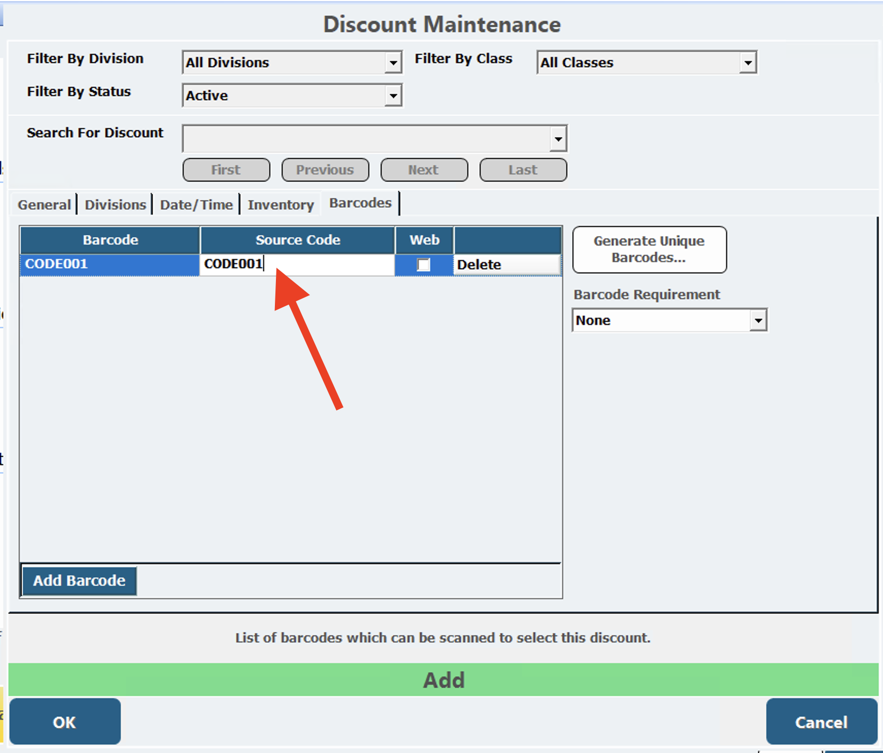Edit the Source Code field CODE001
The image size is (883, 753).
pos(297,265)
